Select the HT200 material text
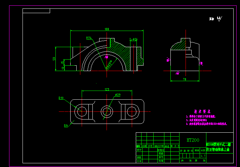The width and height of the screenshot is (240, 167). 193,140
